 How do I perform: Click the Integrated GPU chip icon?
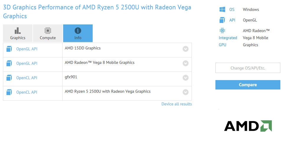(222, 31)
